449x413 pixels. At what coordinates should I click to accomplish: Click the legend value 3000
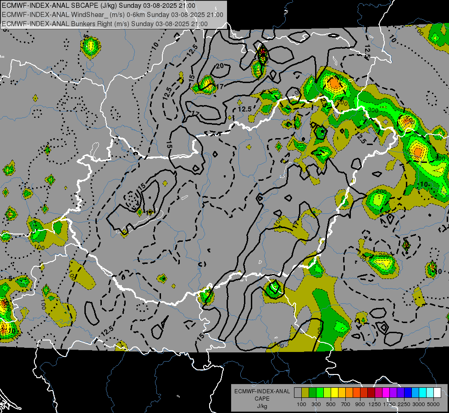pyautogui.click(x=419, y=404)
